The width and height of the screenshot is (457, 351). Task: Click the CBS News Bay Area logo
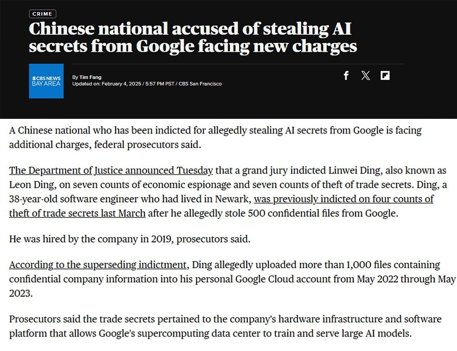point(46,82)
